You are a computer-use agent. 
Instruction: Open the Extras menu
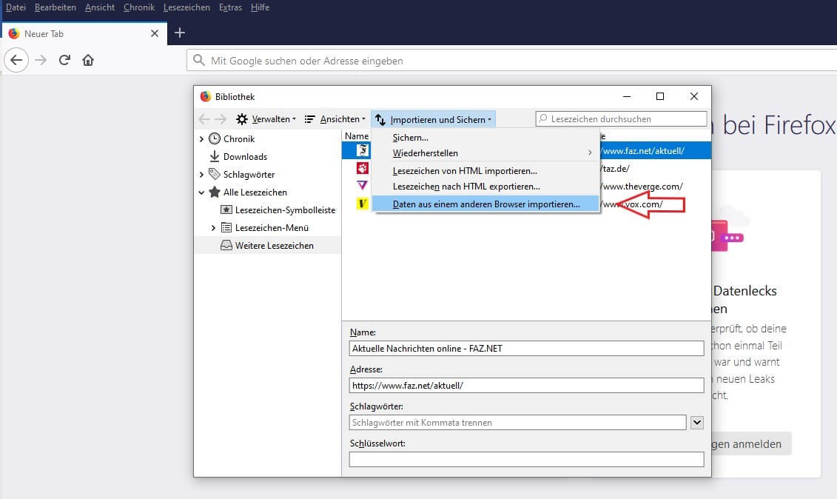(x=230, y=7)
